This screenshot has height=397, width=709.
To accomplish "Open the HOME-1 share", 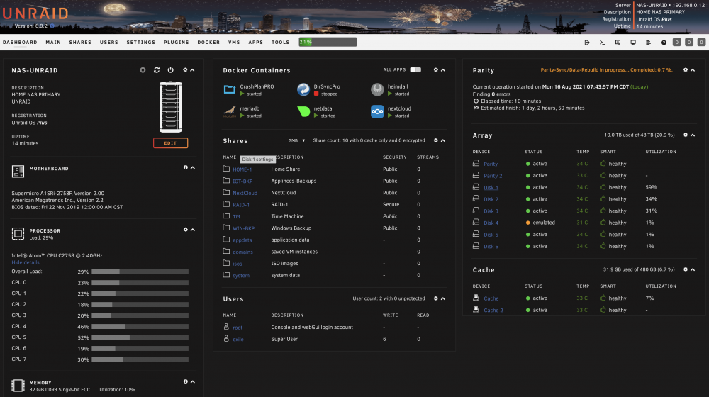I will point(242,169).
